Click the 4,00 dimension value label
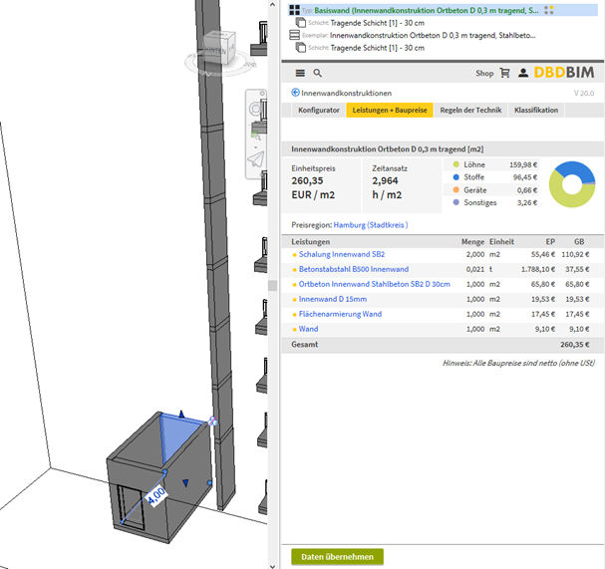This screenshot has height=569, width=606. click(x=154, y=495)
